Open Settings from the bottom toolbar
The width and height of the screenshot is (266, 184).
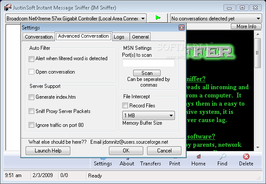pyautogui.click(x=103, y=162)
